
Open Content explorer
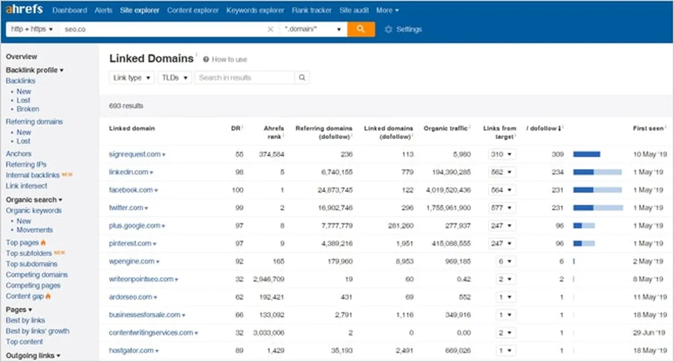click(x=193, y=10)
